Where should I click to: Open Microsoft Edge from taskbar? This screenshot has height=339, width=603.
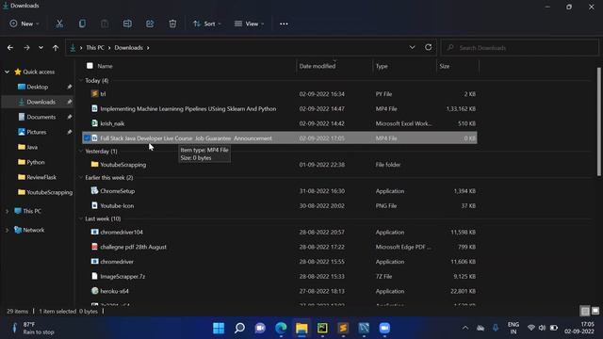point(281,328)
